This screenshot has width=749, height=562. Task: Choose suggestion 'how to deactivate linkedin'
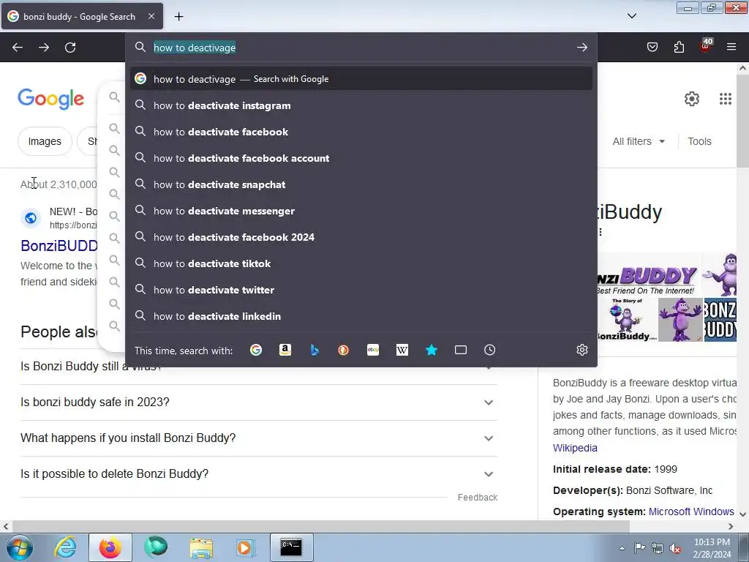361,316
